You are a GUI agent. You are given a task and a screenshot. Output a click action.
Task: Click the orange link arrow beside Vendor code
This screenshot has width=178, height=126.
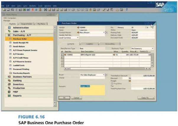pyautogui.click(x=78, y=27)
